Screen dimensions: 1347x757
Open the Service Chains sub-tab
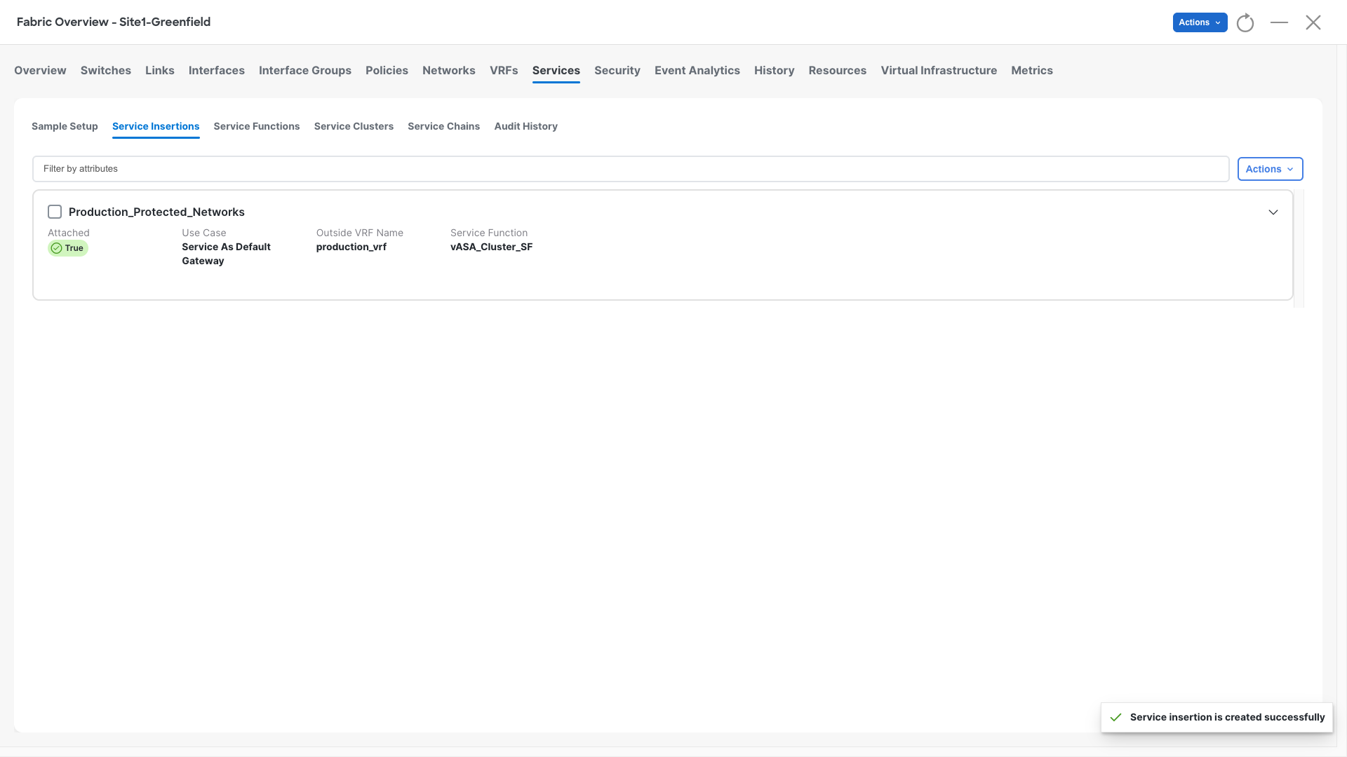coord(444,126)
